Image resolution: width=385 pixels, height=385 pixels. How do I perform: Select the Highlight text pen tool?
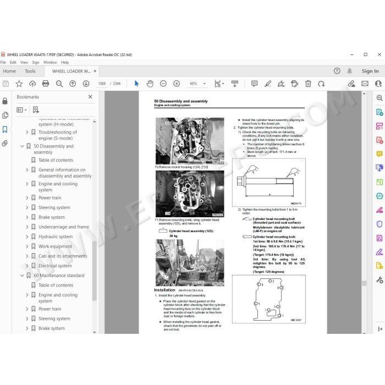tap(268, 84)
